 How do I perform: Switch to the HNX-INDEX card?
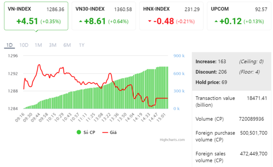pos(172,16)
